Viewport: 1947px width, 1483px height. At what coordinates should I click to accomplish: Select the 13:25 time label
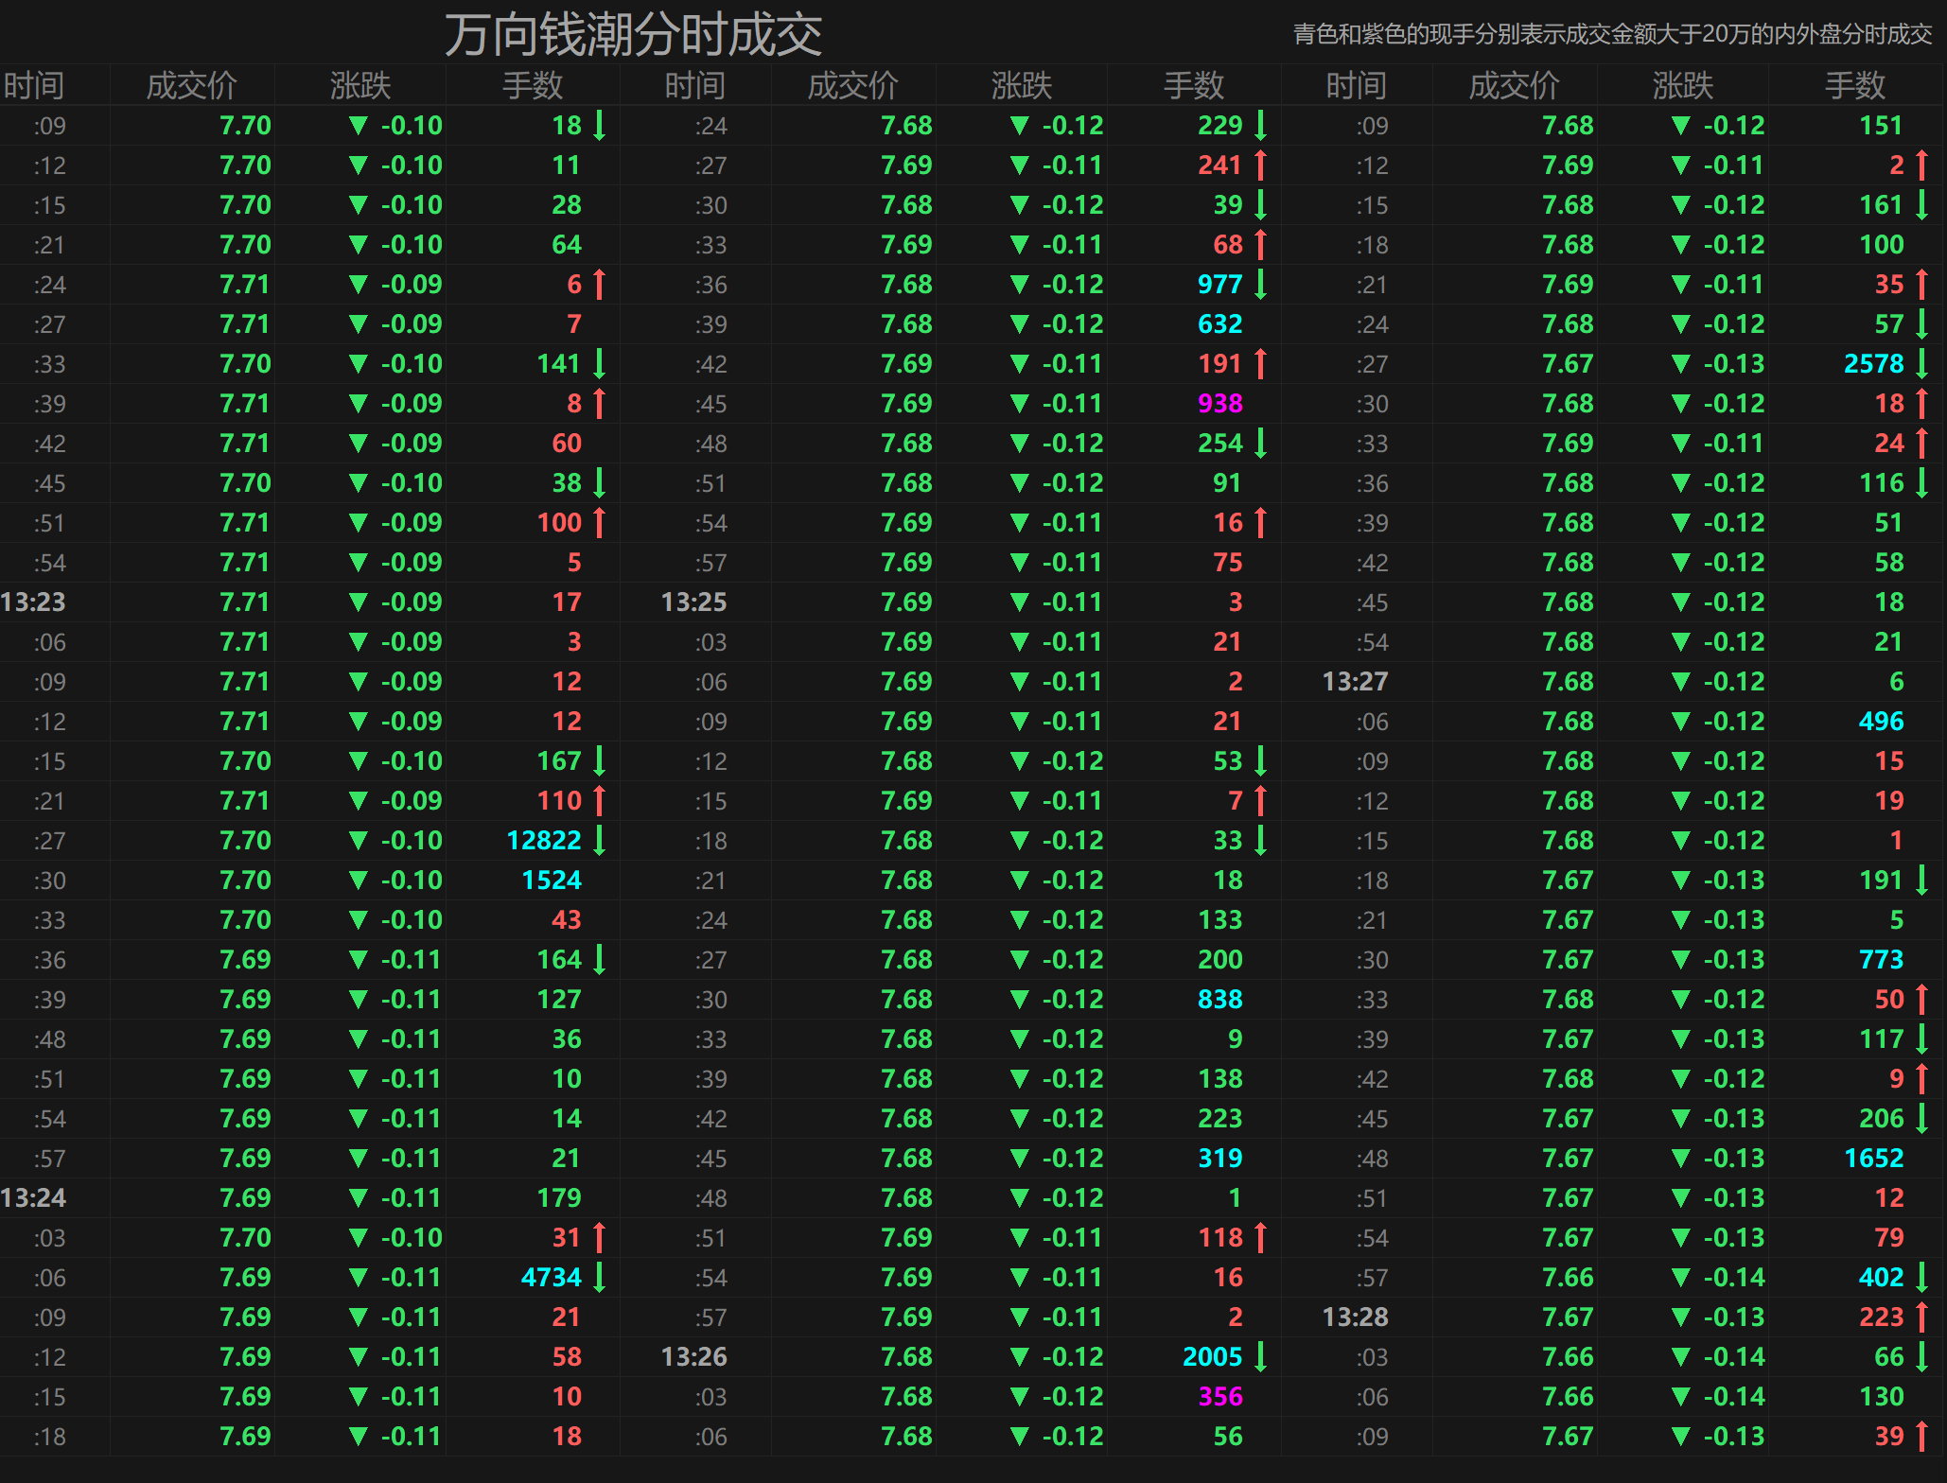pos(693,602)
